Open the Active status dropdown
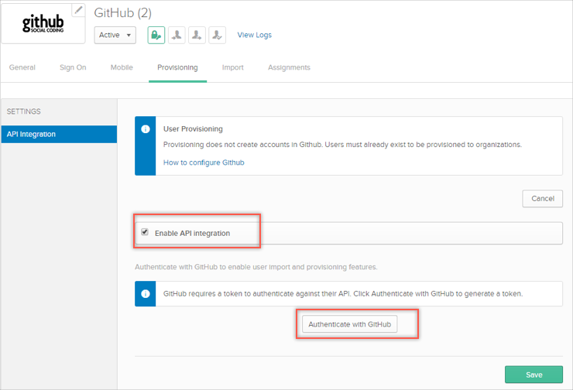The image size is (573, 390). point(115,35)
